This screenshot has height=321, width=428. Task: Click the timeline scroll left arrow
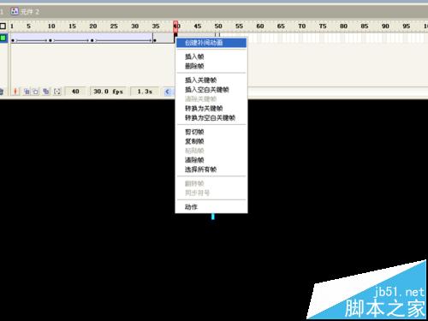pyautogui.click(x=168, y=92)
